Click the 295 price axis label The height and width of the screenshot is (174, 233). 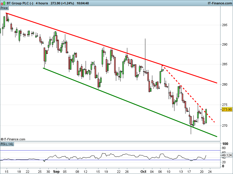[225, 25]
